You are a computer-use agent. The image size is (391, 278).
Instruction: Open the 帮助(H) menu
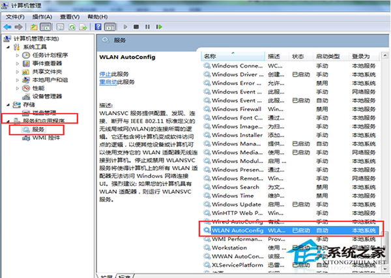click(x=98, y=17)
